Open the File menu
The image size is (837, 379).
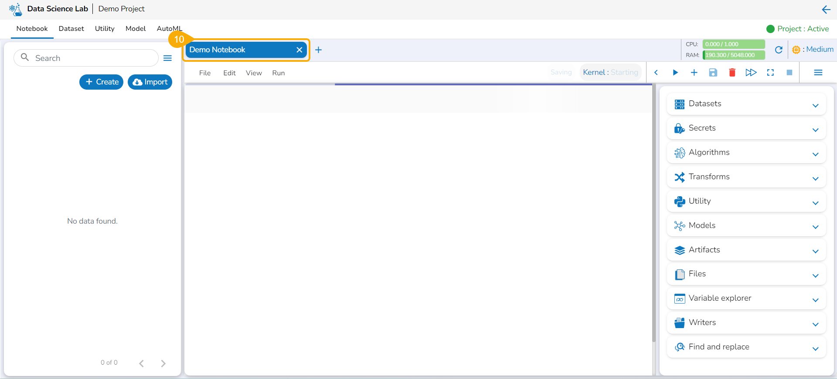(205, 73)
